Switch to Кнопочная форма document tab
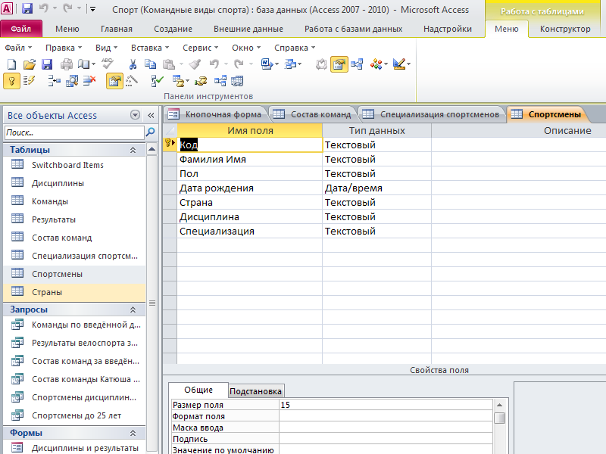Image resolution: width=606 pixels, height=454 pixels. [216, 114]
